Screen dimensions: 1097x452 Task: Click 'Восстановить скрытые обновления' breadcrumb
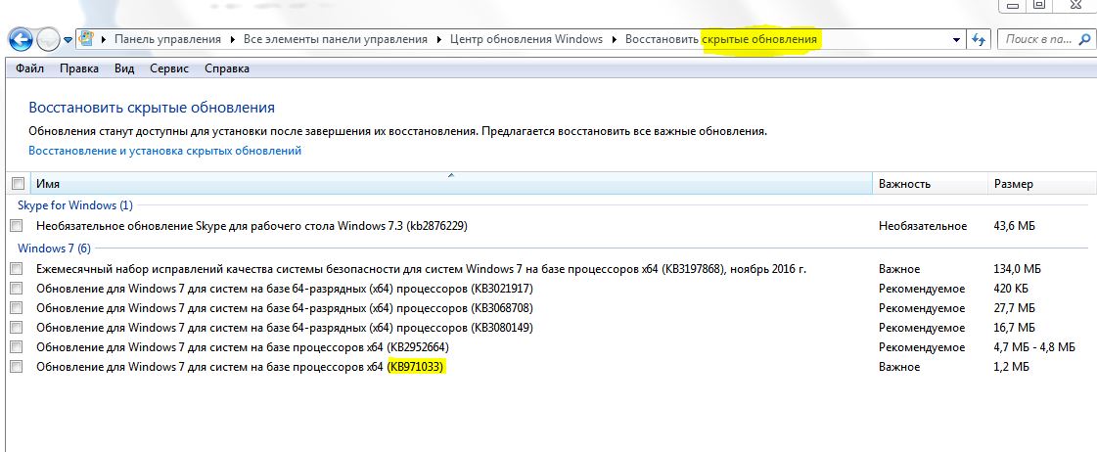tap(720, 39)
